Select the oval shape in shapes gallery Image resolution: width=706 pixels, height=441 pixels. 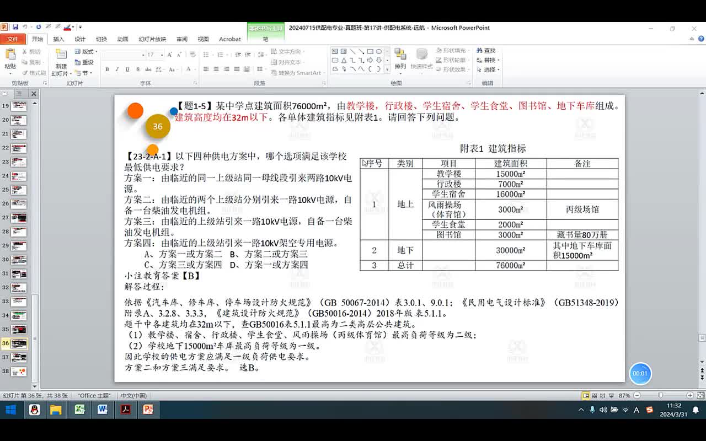[379, 51]
